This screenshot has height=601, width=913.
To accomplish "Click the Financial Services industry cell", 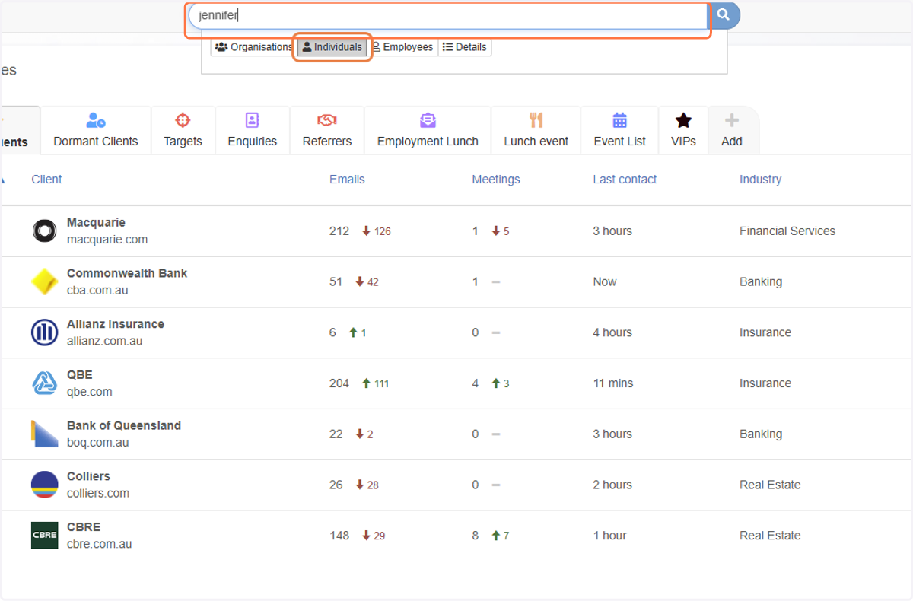I will (x=787, y=231).
